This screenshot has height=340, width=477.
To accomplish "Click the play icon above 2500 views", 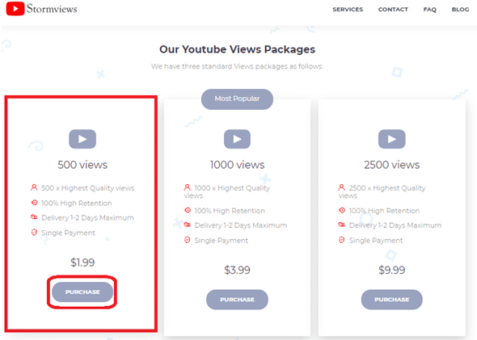I will (x=392, y=139).
